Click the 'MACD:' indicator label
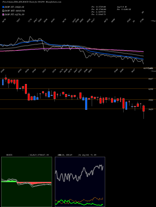156x207 pixels. pos(9,155)
